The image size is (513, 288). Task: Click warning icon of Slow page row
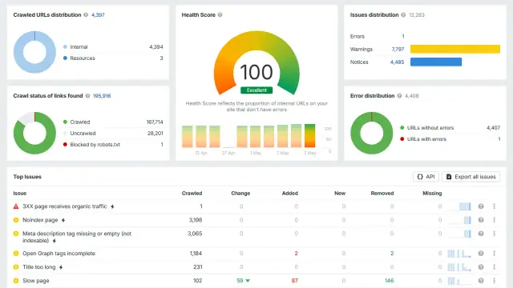point(16,281)
